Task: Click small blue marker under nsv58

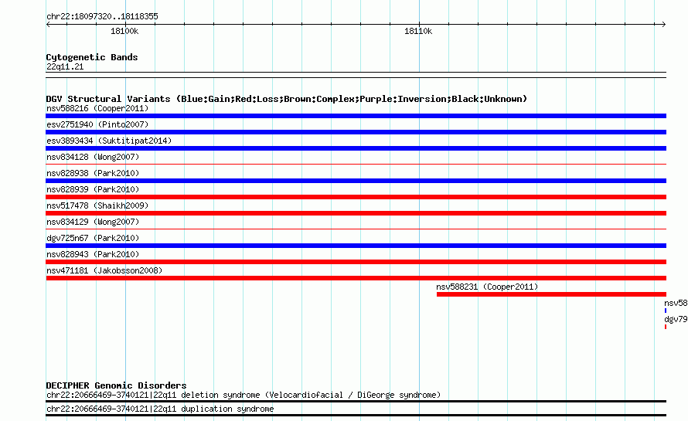Action: click(665, 311)
